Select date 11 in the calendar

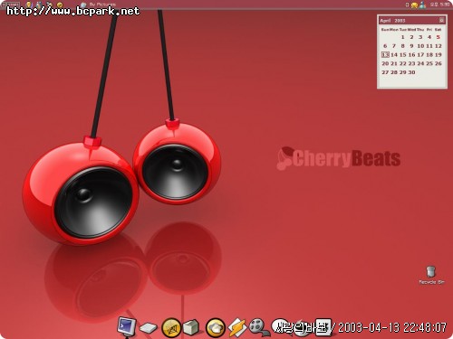pyautogui.click(x=429, y=46)
